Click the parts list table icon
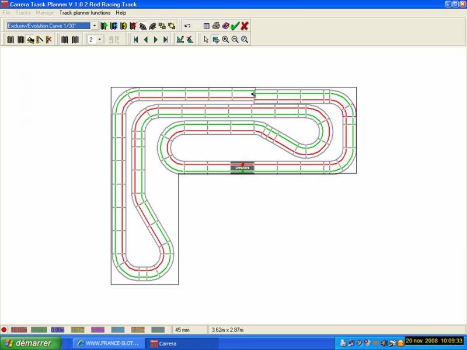 pyautogui.click(x=206, y=26)
